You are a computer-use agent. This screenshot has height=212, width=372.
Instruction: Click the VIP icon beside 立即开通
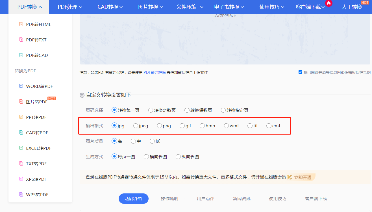[290, 177]
